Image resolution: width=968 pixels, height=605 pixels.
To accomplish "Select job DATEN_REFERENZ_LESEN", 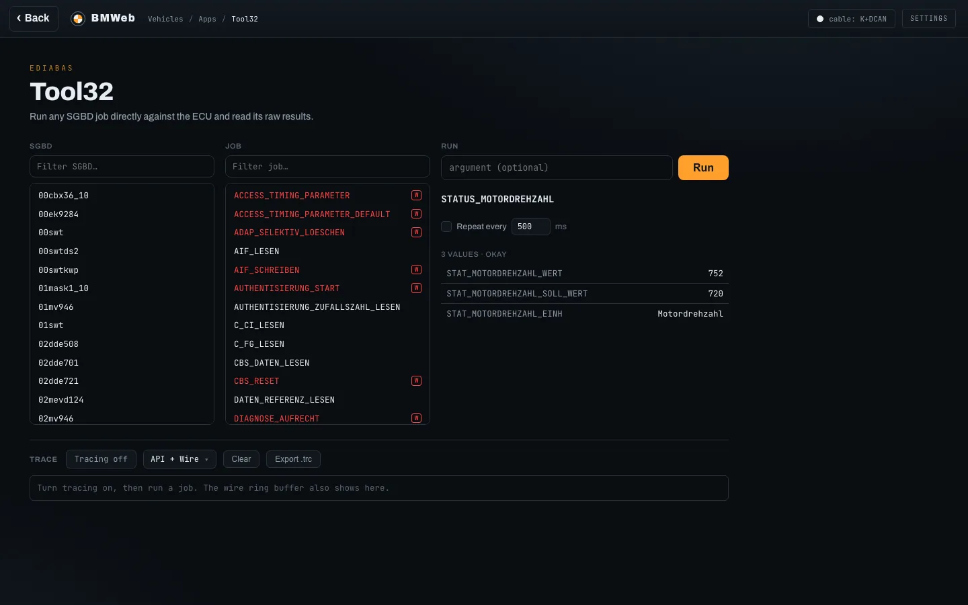I will click(327, 399).
